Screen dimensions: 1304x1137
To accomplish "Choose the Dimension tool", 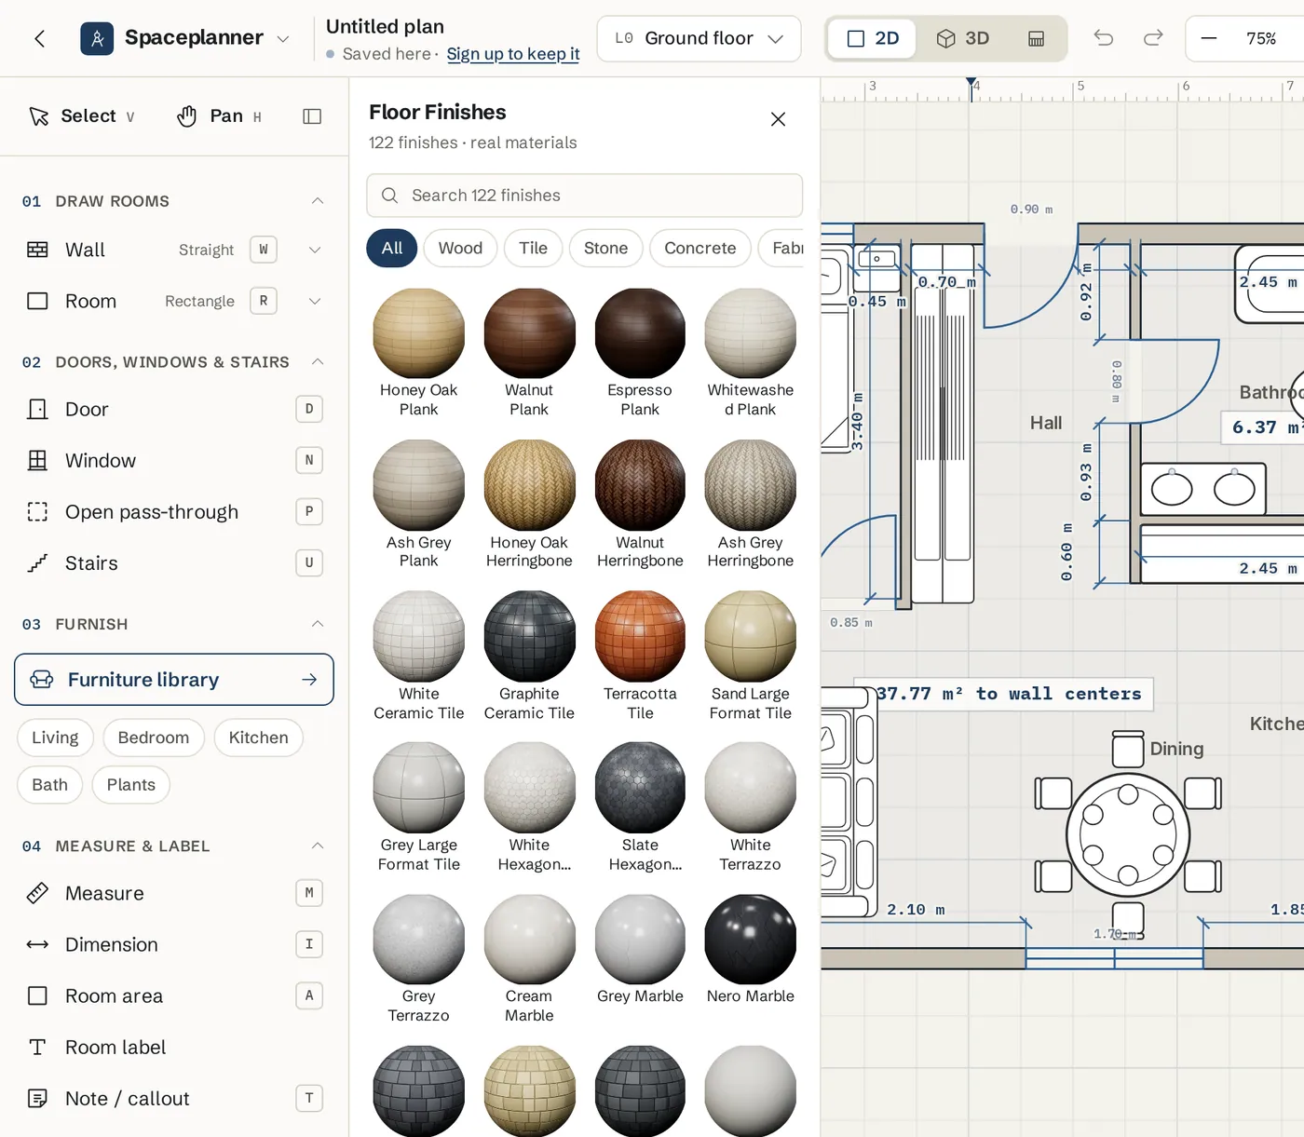I will click(173, 944).
